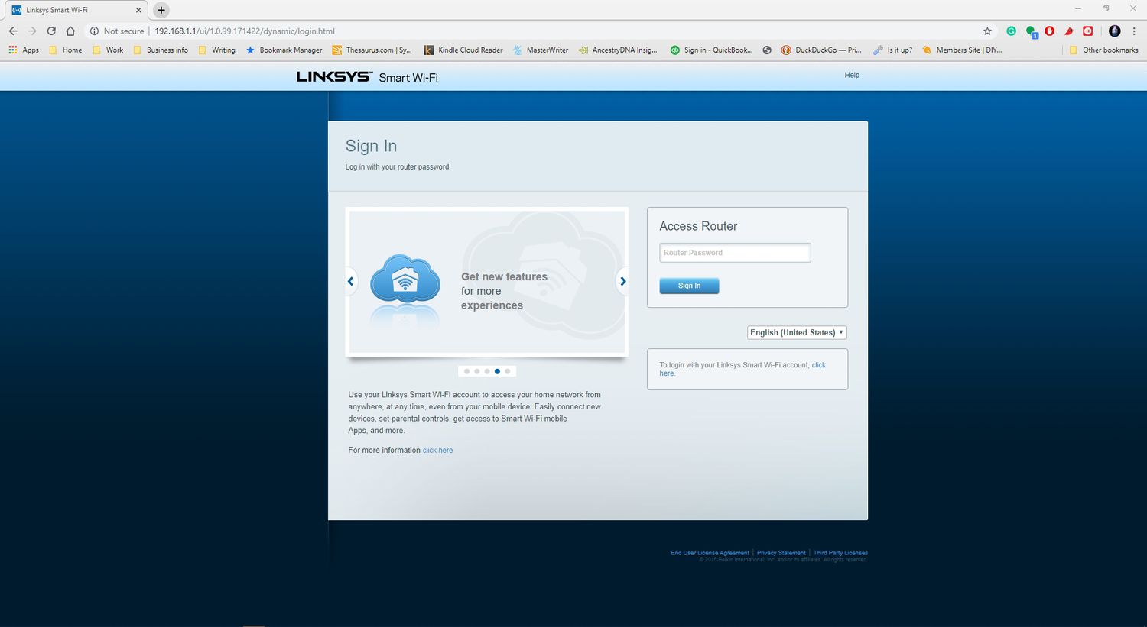Bookmark this page with star icon

(x=987, y=31)
